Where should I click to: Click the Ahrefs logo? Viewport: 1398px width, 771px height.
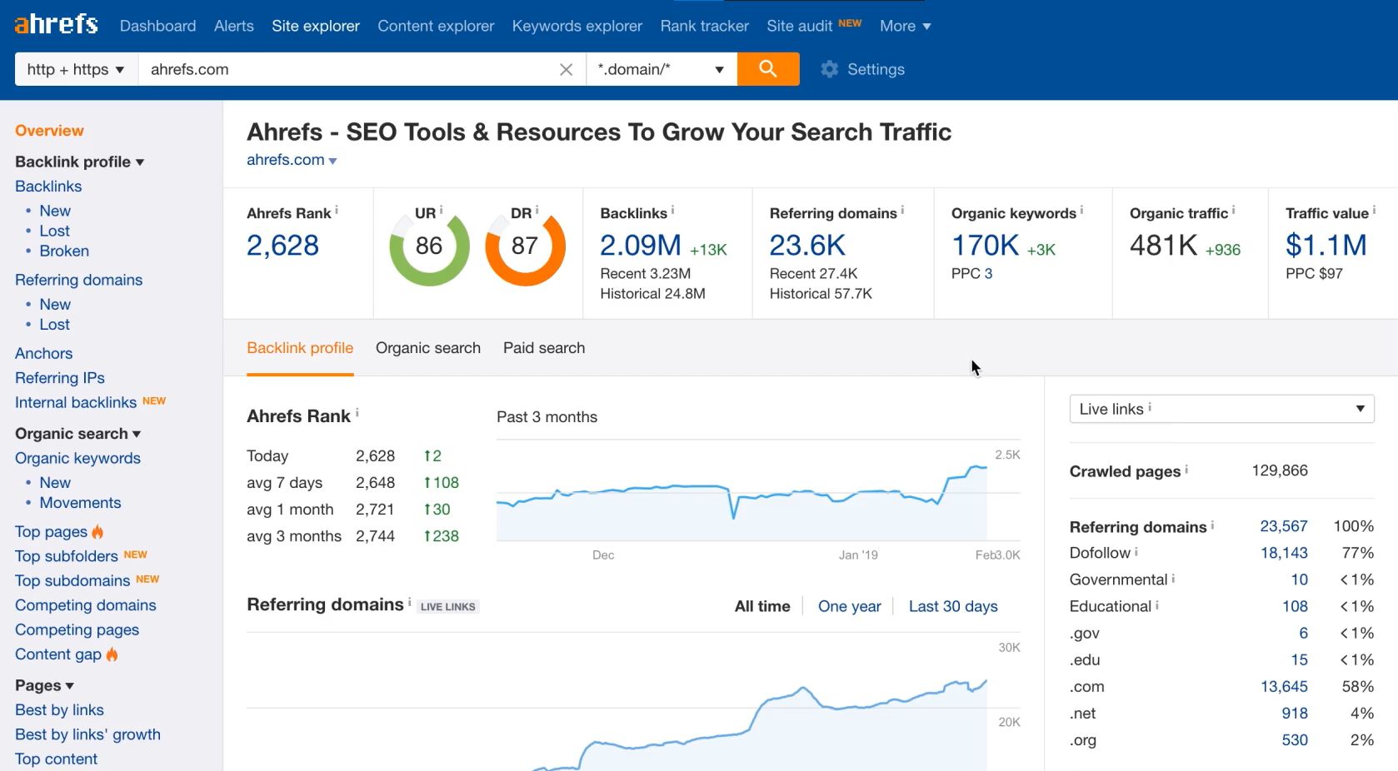pos(56,24)
